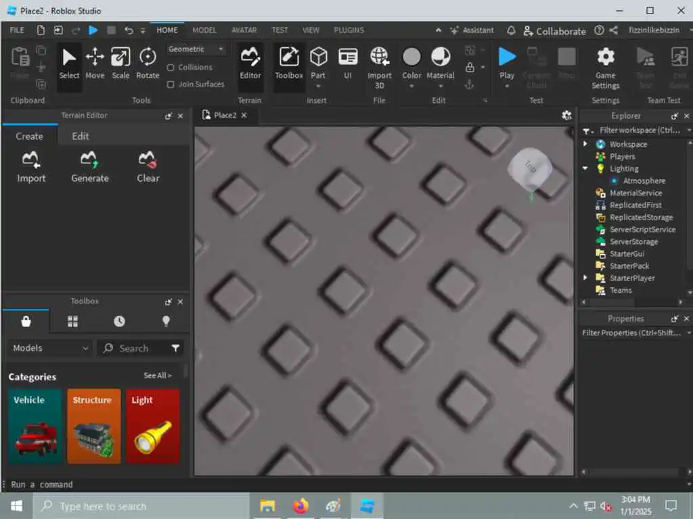Open the viewport settings gear
Viewport: 693px width, 519px height.
(566, 115)
